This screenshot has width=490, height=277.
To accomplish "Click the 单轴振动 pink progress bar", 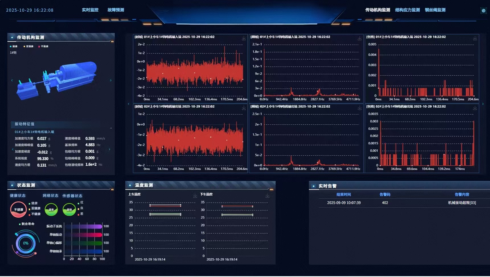I will (83, 235).
